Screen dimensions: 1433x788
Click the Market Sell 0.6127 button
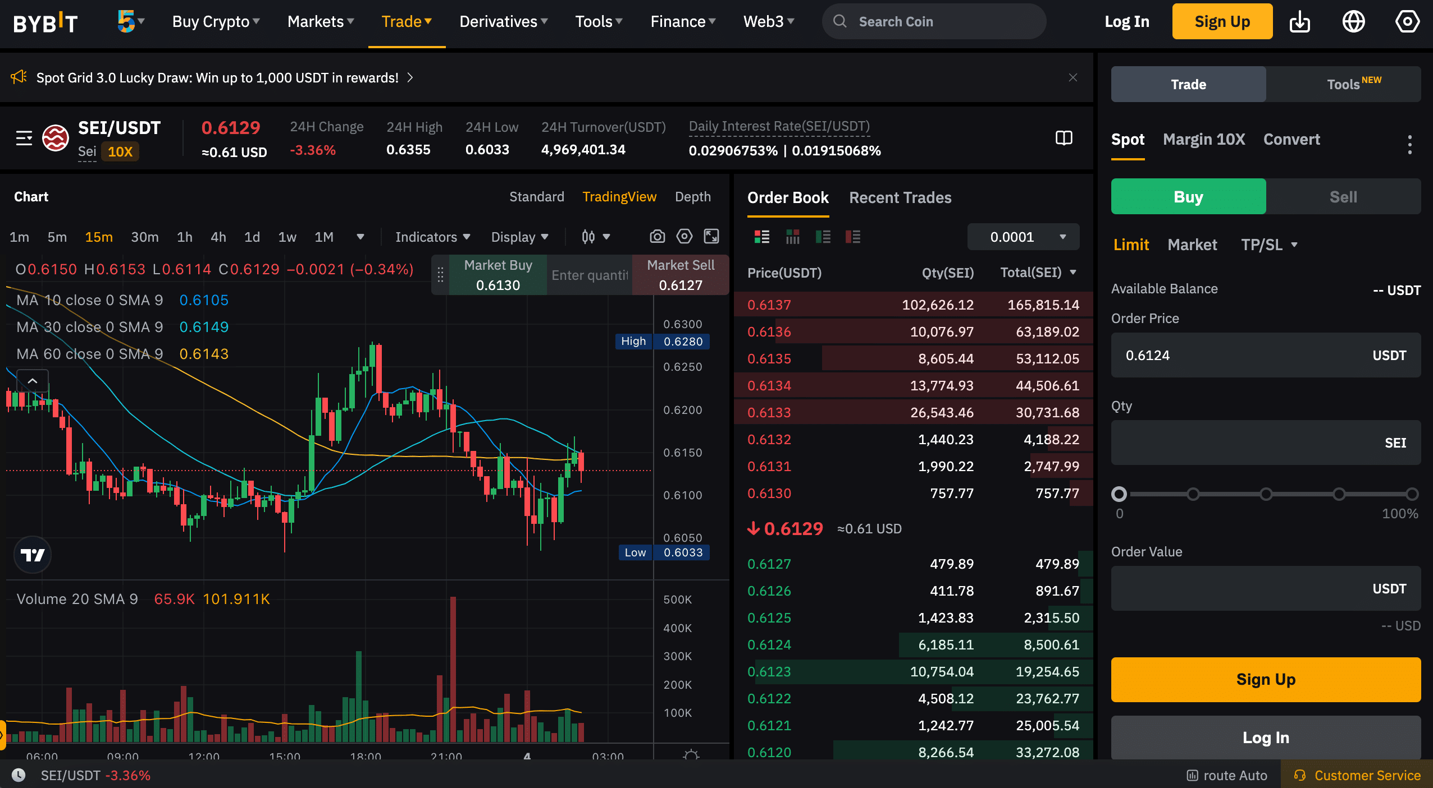pos(681,275)
